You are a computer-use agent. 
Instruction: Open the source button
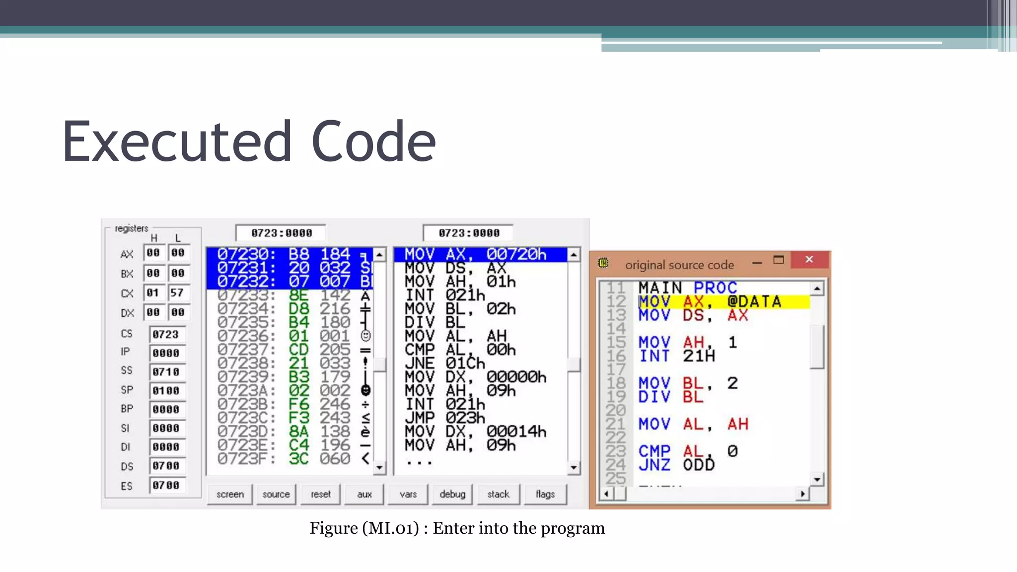(x=276, y=494)
